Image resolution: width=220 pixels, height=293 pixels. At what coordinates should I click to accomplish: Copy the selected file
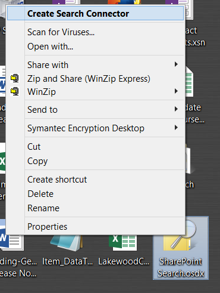(95, 161)
